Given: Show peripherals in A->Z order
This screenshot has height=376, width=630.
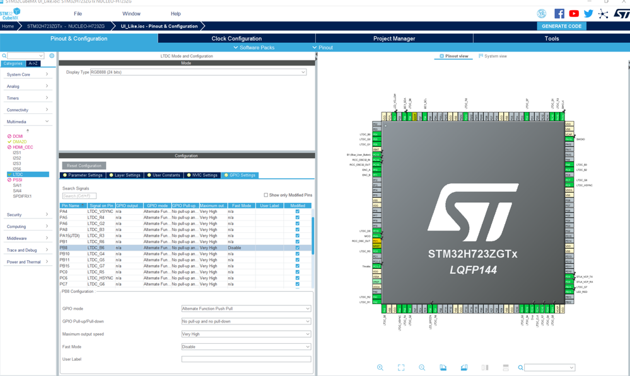Looking at the screenshot, I should click(x=33, y=64).
